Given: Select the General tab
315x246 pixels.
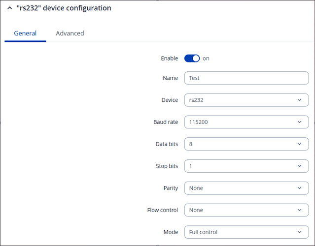Looking at the screenshot, I should [x=25, y=33].
